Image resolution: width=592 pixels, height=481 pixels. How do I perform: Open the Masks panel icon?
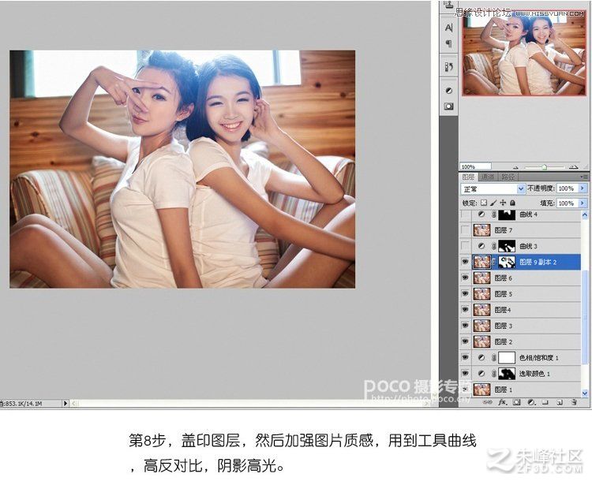tap(448, 106)
